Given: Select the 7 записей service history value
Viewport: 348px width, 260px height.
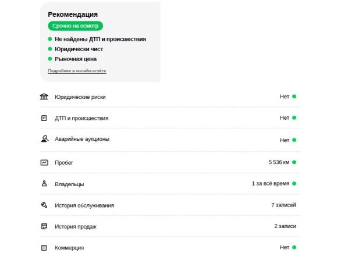Looking at the screenshot, I should click(283, 205).
